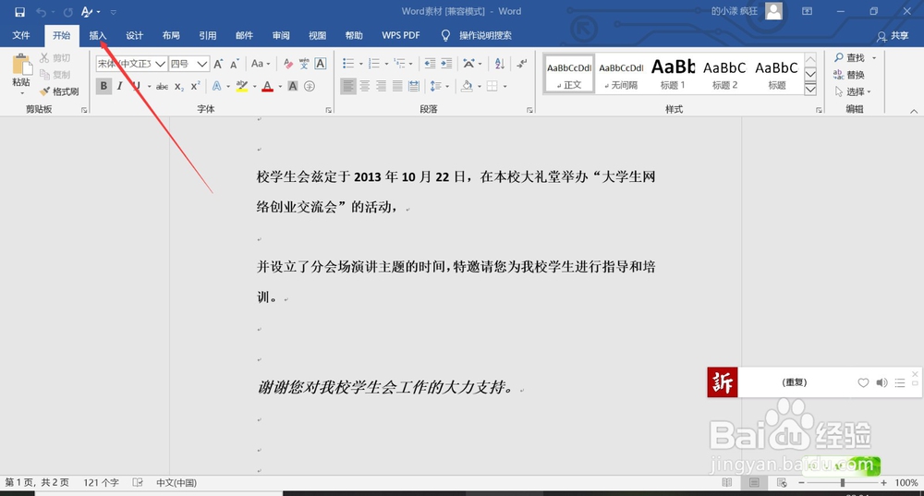Switch to the Design tab

(134, 35)
